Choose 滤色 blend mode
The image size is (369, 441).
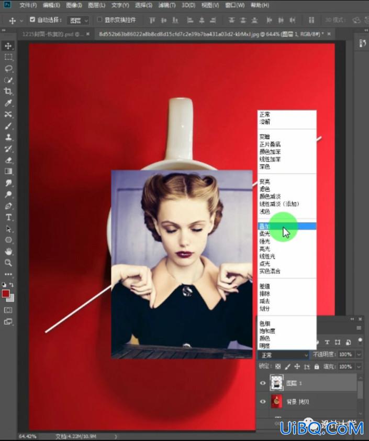point(287,189)
